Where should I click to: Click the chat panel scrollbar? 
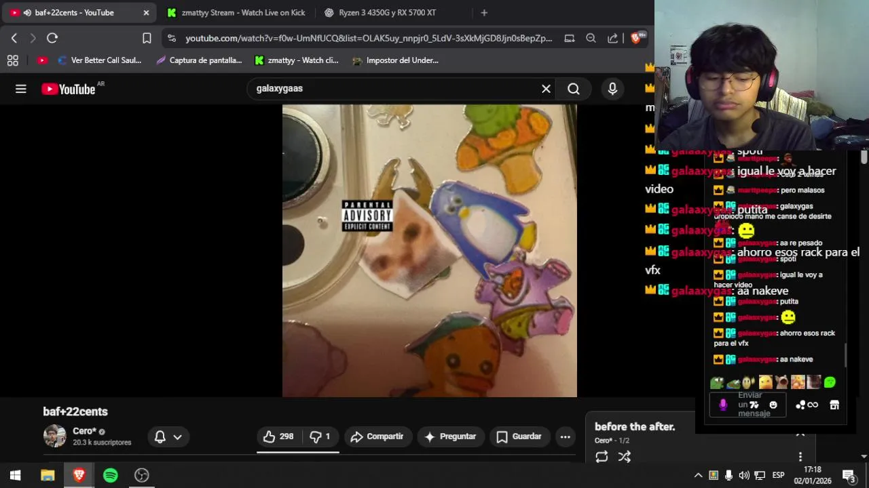845,354
